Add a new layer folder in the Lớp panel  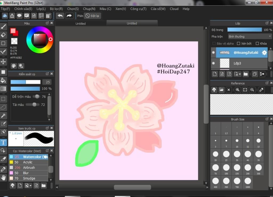pos(246,74)
